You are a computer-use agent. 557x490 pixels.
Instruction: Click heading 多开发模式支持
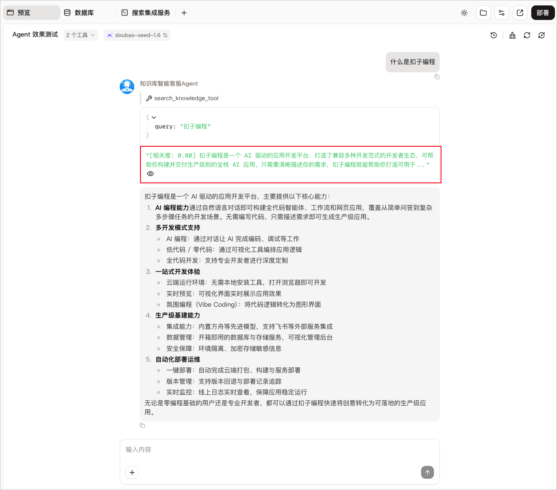tap(178, 228)
